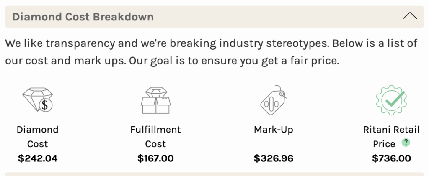This screenshot has width=429, height=176.
Task: Select the Mark-Up label
Action: 273,129
